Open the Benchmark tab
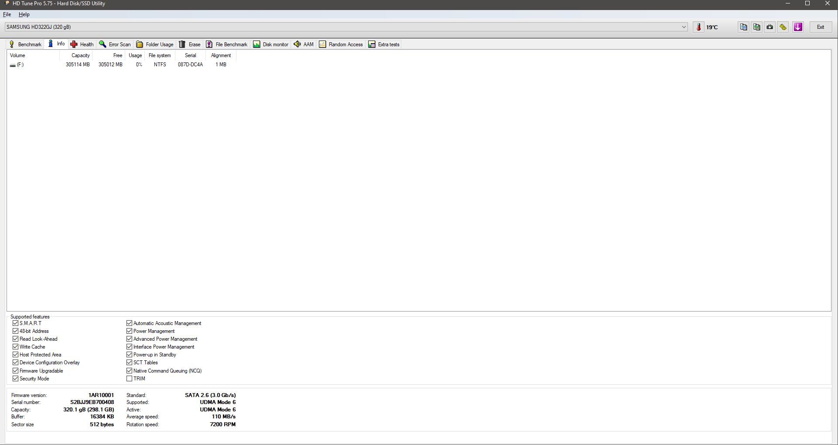 (25, 44)
